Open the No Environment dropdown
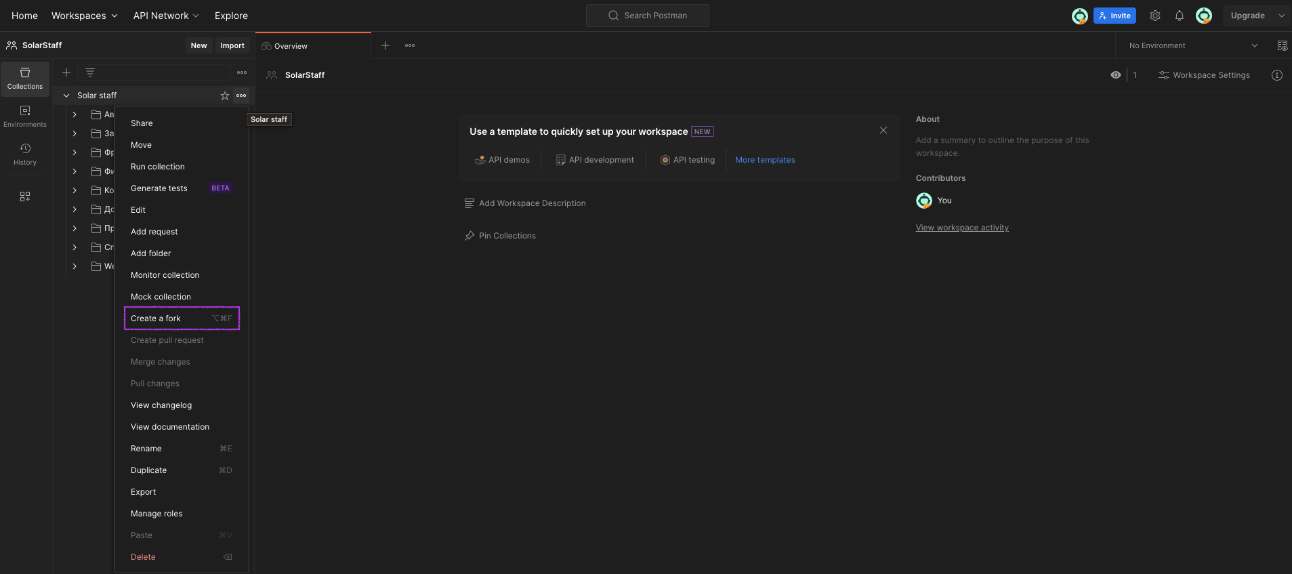 point(1193,45)
